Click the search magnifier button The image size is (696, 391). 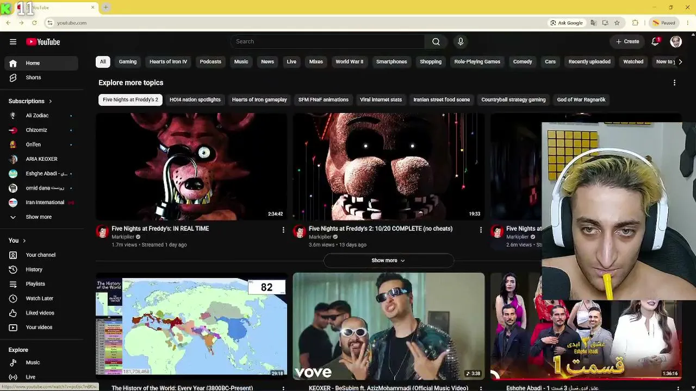point(436,42)
